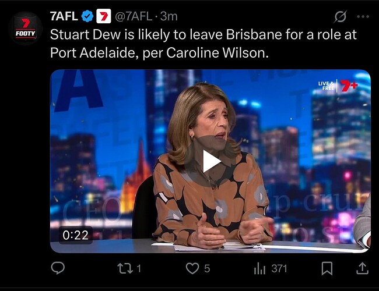Open the tweet text about Stuart Dew
379x291 pixels.
tap(203, 44)
